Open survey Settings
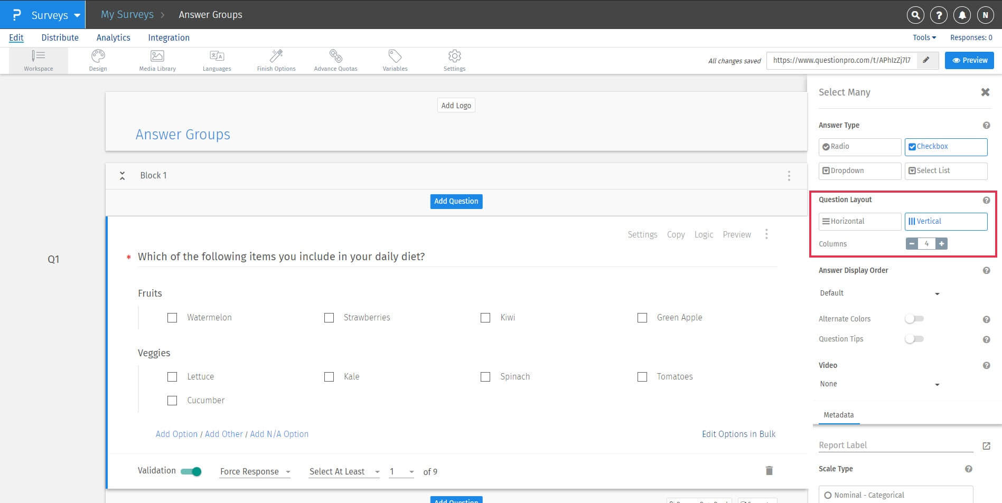 pyautogui.click(x=454, y=60)
